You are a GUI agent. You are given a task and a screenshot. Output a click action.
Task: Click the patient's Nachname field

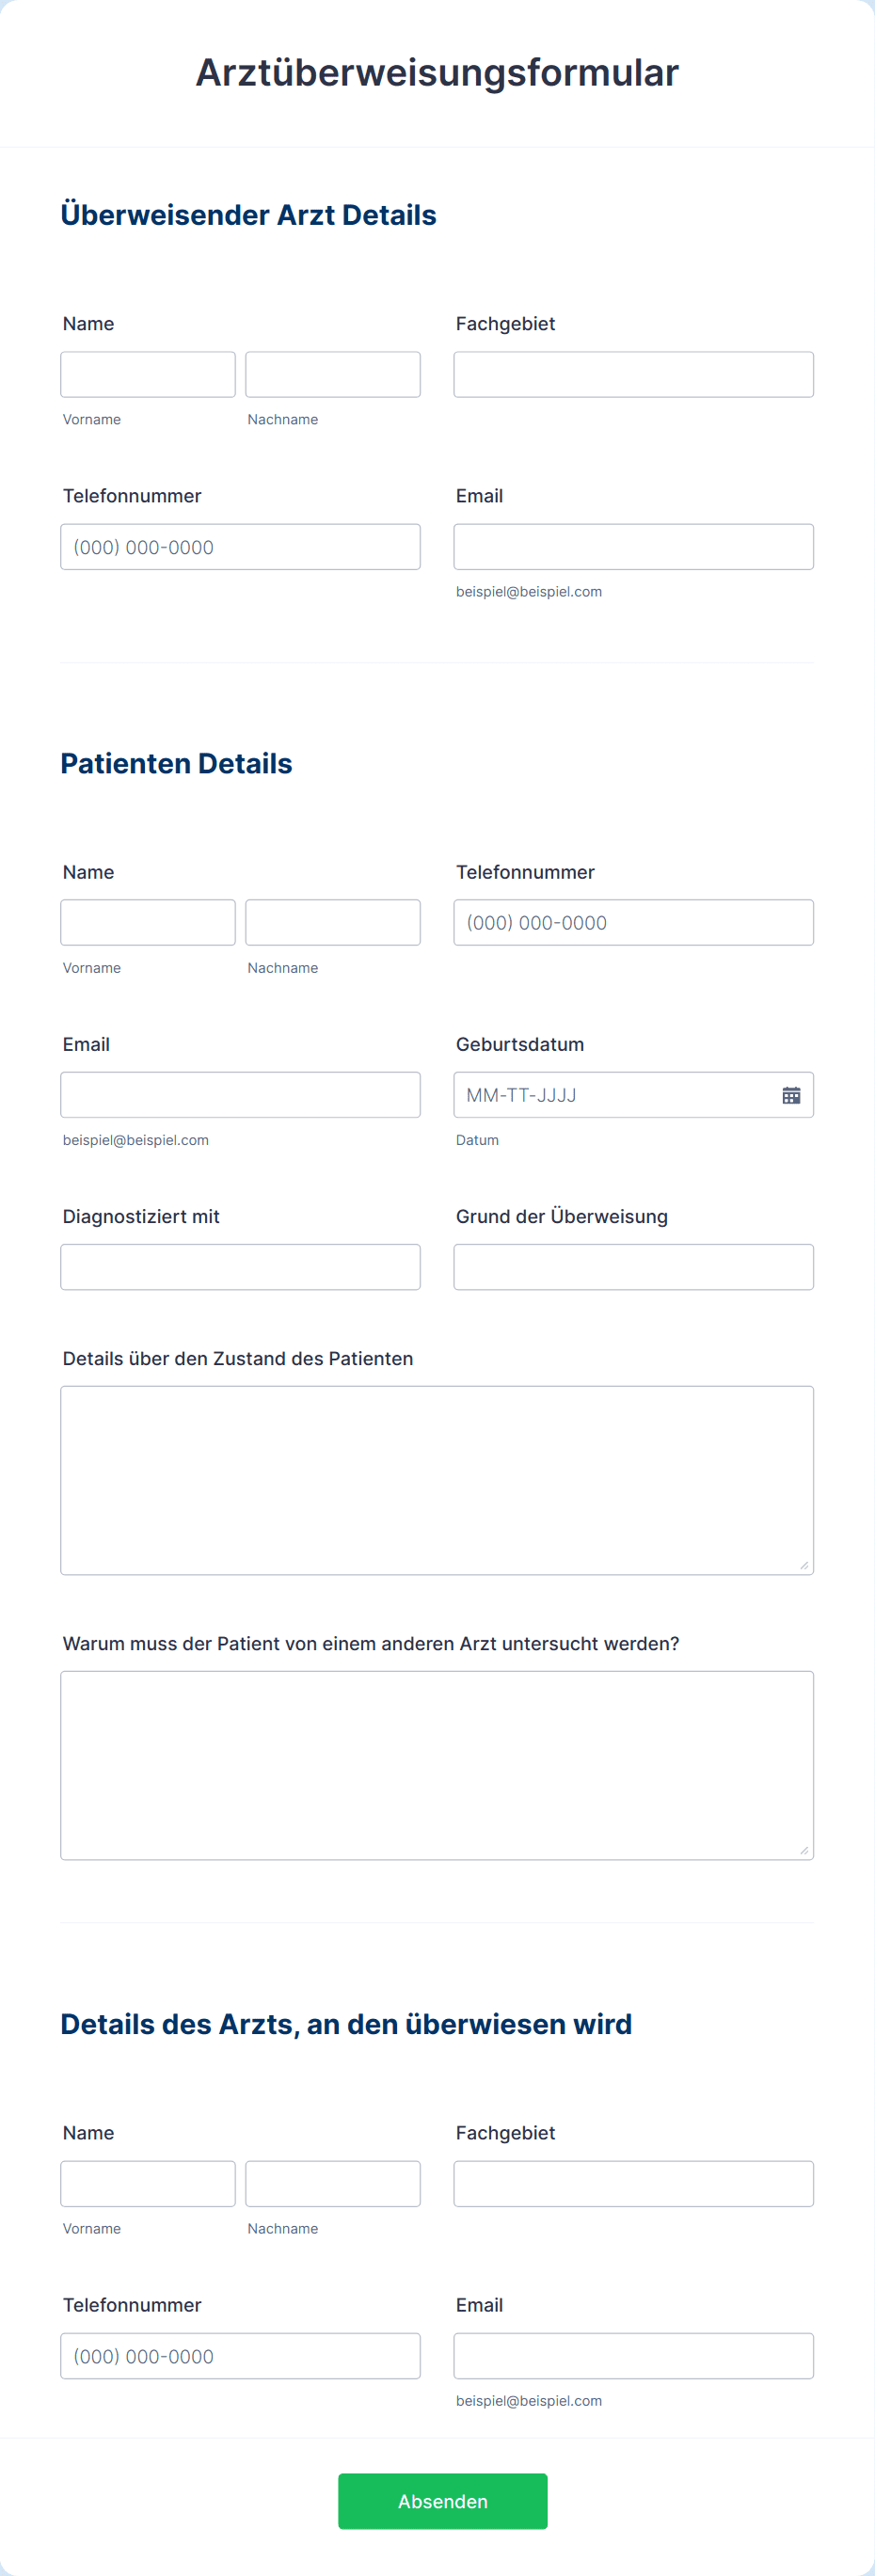(x=333, y=922)
